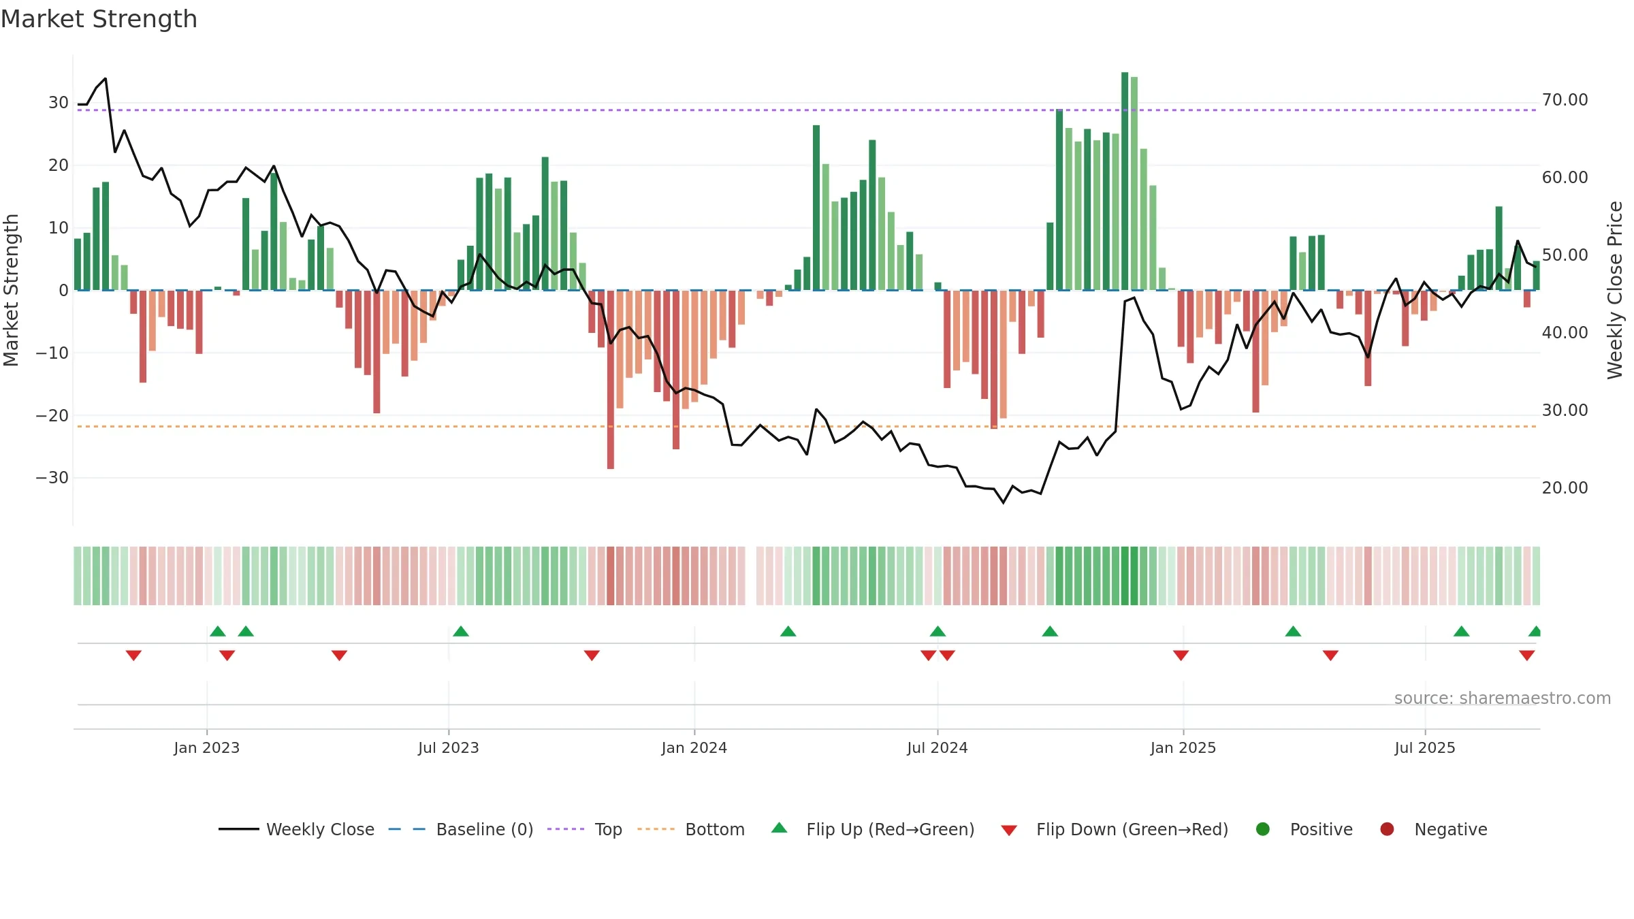Toggle the Flip Down (Green→Red) legend label
This screenshot has width=1634, height=919.
[1132, 829]
